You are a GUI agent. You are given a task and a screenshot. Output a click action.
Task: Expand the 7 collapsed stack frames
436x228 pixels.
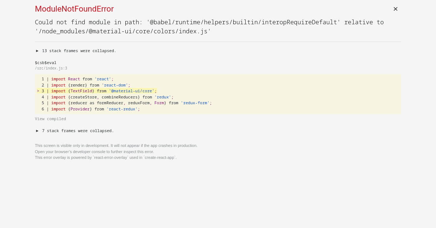point(75,131)
